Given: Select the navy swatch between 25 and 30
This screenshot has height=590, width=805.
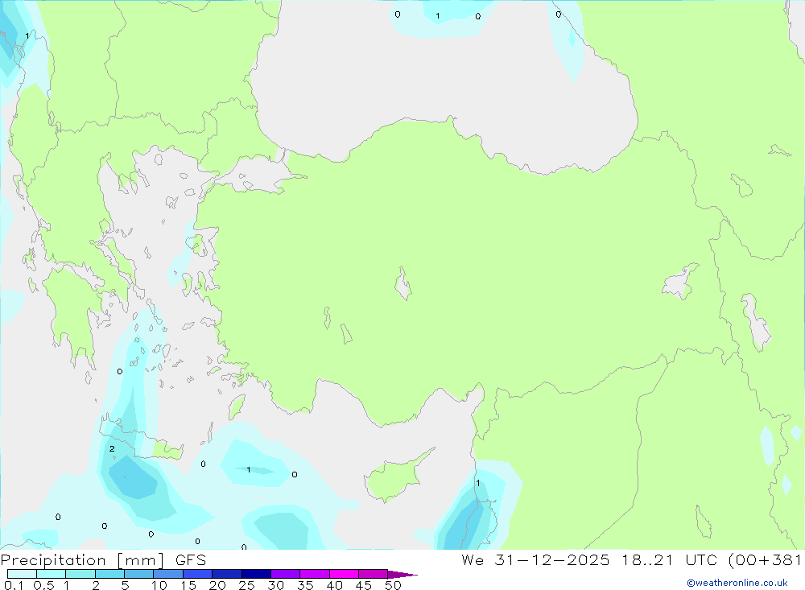Looking at the screenshot, I should [x=256, y=574].
